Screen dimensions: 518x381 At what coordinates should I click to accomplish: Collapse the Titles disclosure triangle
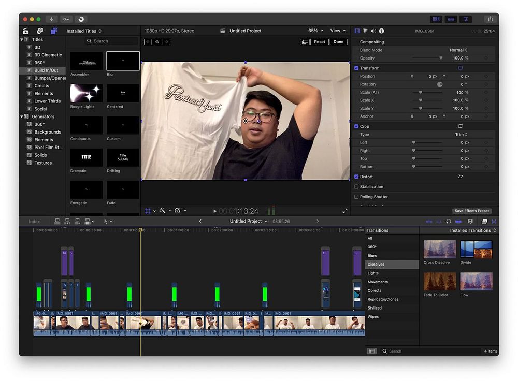[22, 39]
